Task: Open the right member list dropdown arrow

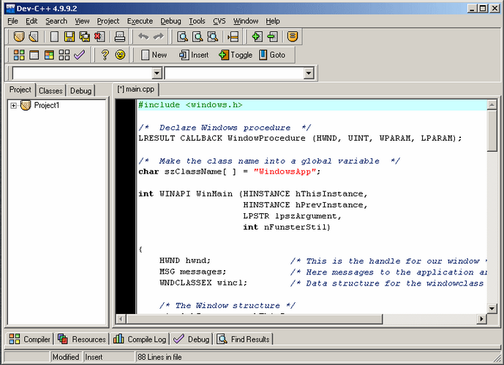Action: coord(309,74)
